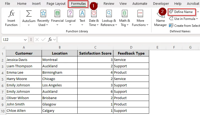Screen dimensions: 200x115
Task: Select column C header
Action: (x=95, y=47)
